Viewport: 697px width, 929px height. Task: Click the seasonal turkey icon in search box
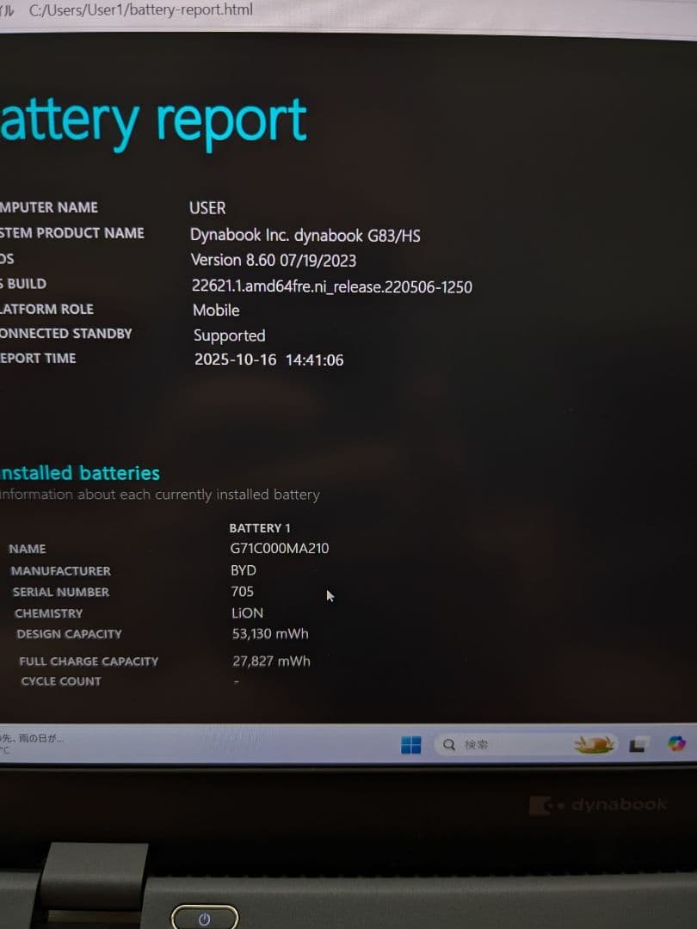pyautogui.click(x=596, y=743)
